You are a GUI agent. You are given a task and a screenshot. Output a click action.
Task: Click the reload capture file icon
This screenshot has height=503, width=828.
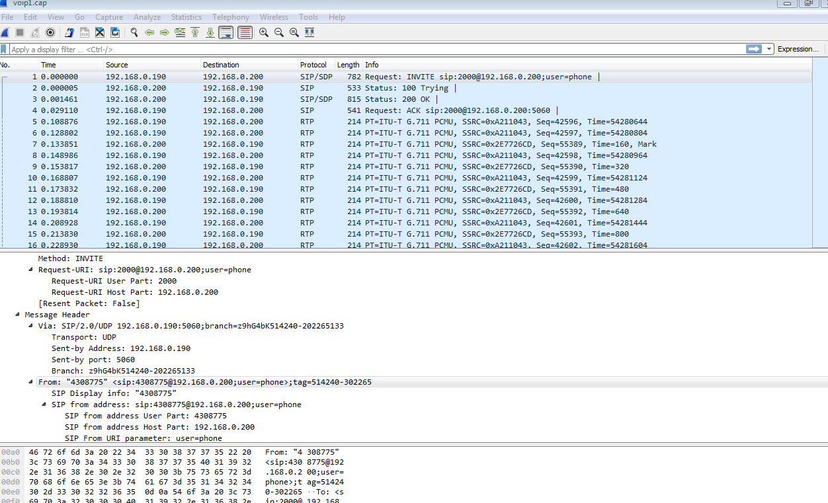115,32
